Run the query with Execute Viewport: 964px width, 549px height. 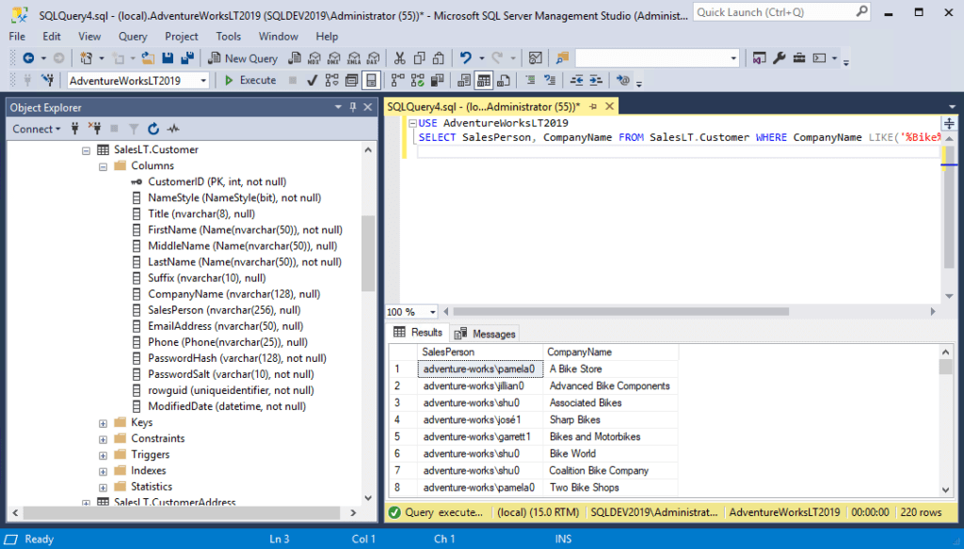click(250, 81)
